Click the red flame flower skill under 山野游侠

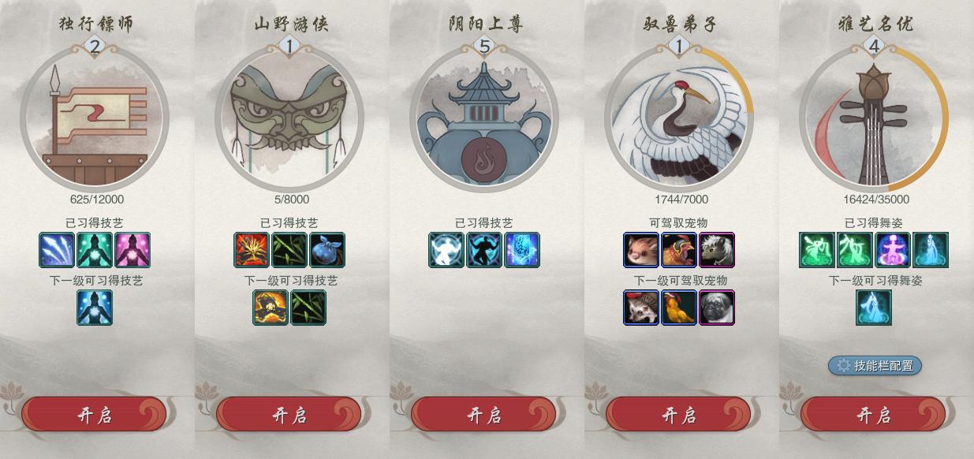252,250
